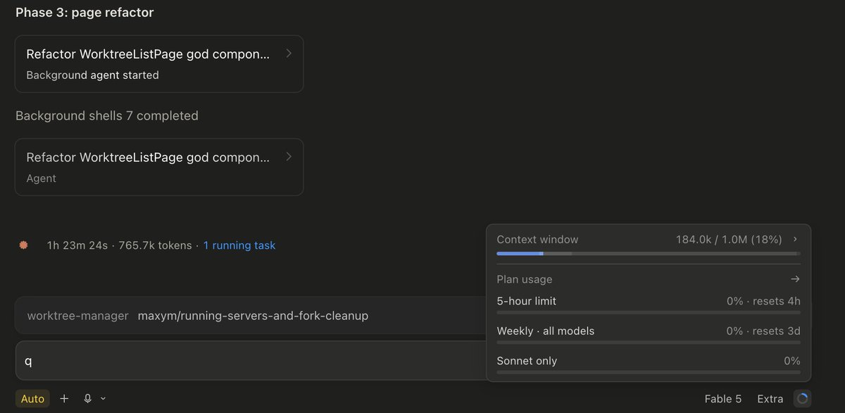Click the '1h 23m 24s' elapsed time
The image size is (845, 413).
pyautogui.click(x=77, y=245)
